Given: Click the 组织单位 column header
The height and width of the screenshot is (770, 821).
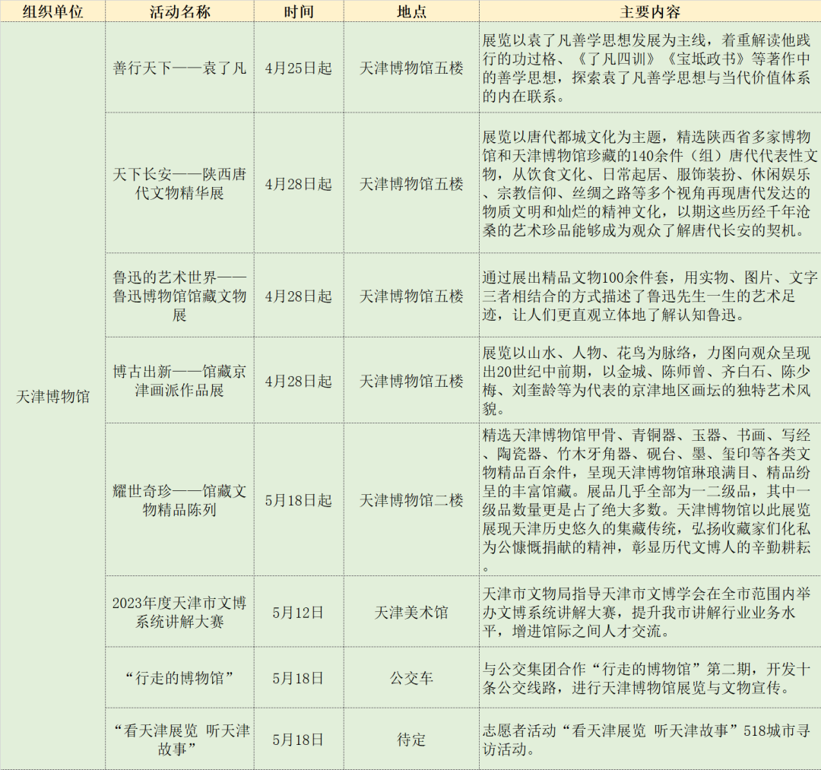Looking at the screenshot, I should coord(52,11).
